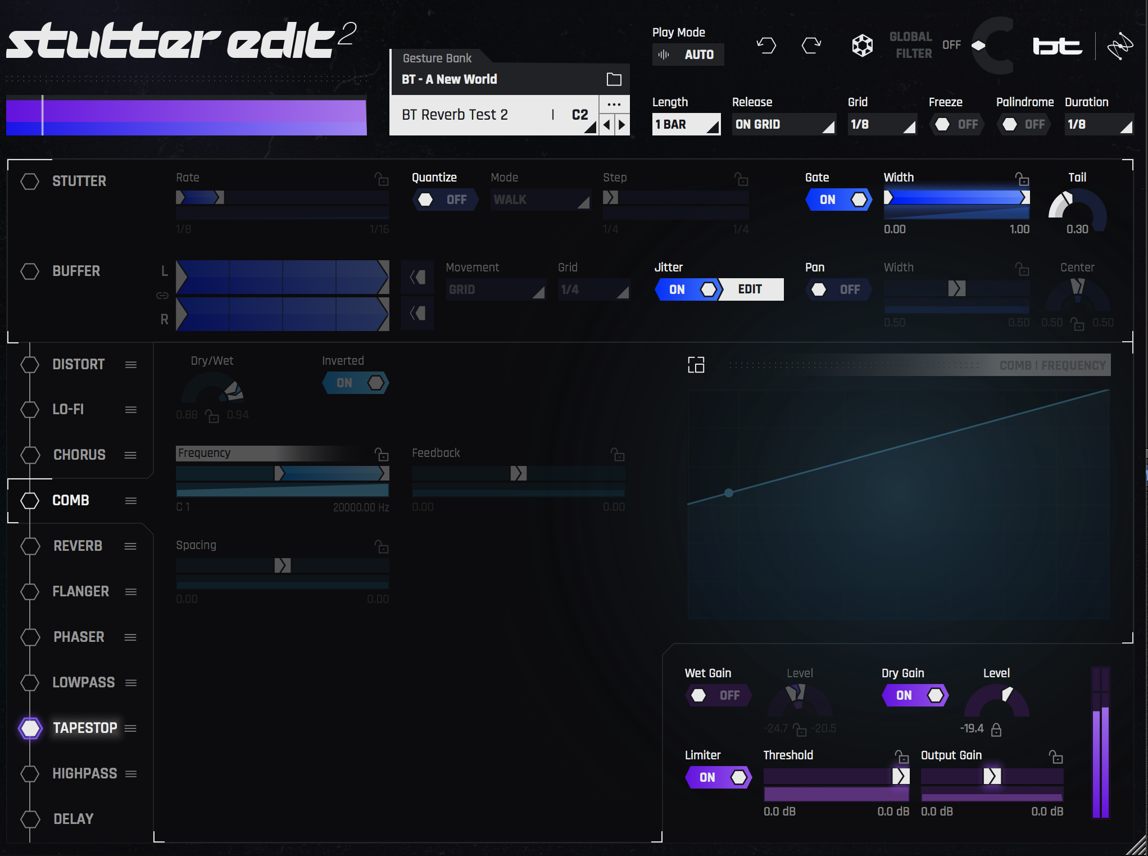
Task: Click the Stutter Step lock icon
Action: tap(741, 179)
